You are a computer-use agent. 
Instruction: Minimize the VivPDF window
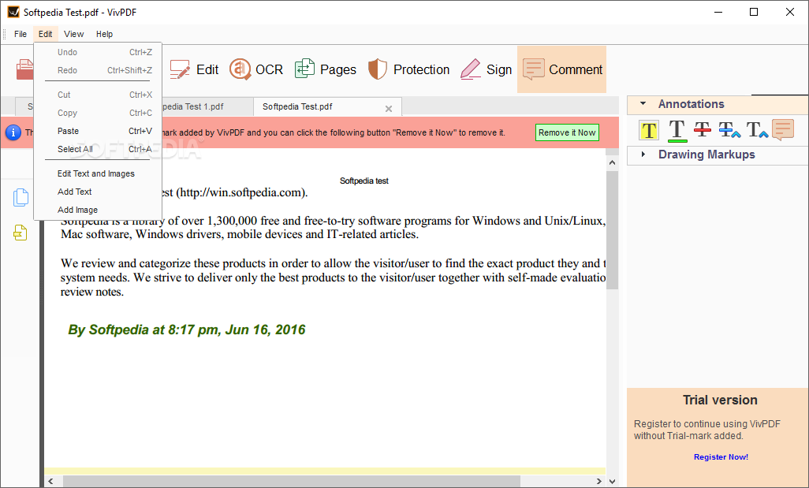[718, 12]
